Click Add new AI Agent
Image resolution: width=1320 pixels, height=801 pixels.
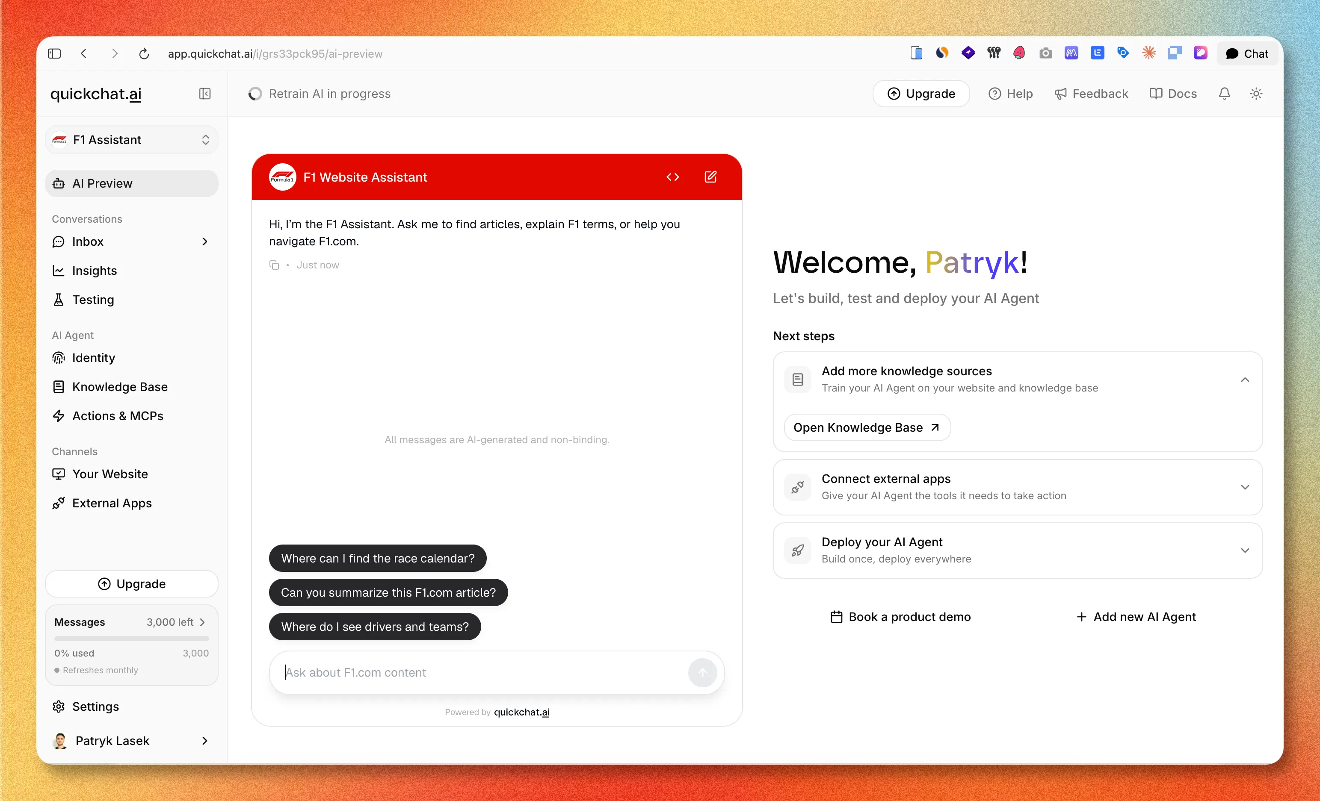pyautogui.click(x=1136, y=617)
